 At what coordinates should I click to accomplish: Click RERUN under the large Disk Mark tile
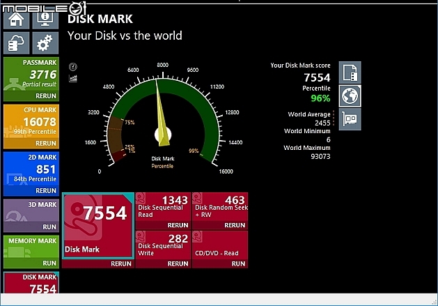click(x=121, y=263)
